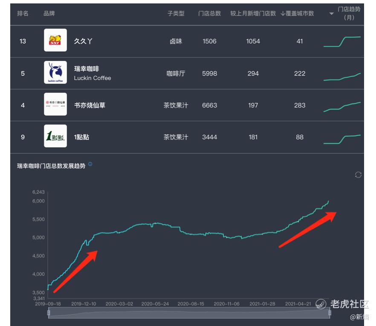Click covered cities value 41
Viewport: 376px width, 326px height.
point(300,41)
